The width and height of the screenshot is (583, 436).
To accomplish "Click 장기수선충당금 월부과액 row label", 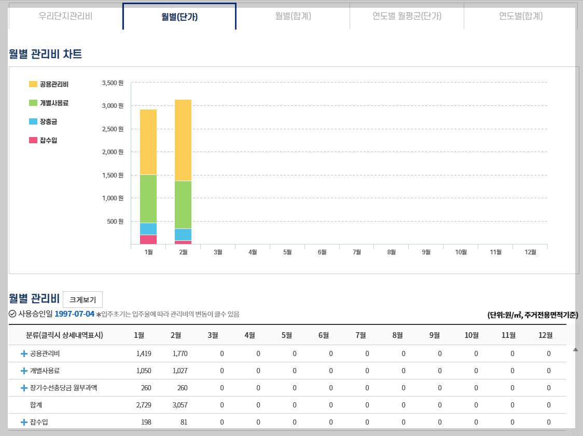I will pyautogui.click(x=63, y=388).
